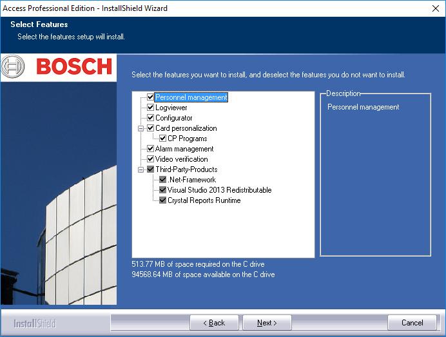
Task: Click the '513.77 MB of space required' text
Action: (x=198, y=264)
